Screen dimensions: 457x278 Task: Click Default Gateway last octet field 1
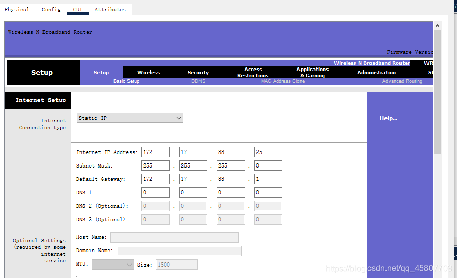pyautogui.click(x=268, y=179)
